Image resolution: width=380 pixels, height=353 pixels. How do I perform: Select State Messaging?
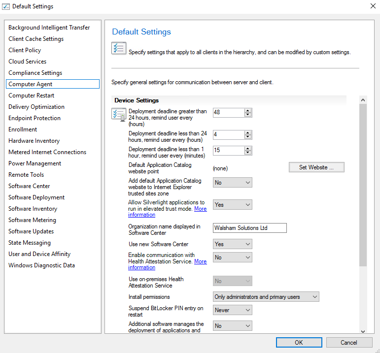[x=30, y=243]
